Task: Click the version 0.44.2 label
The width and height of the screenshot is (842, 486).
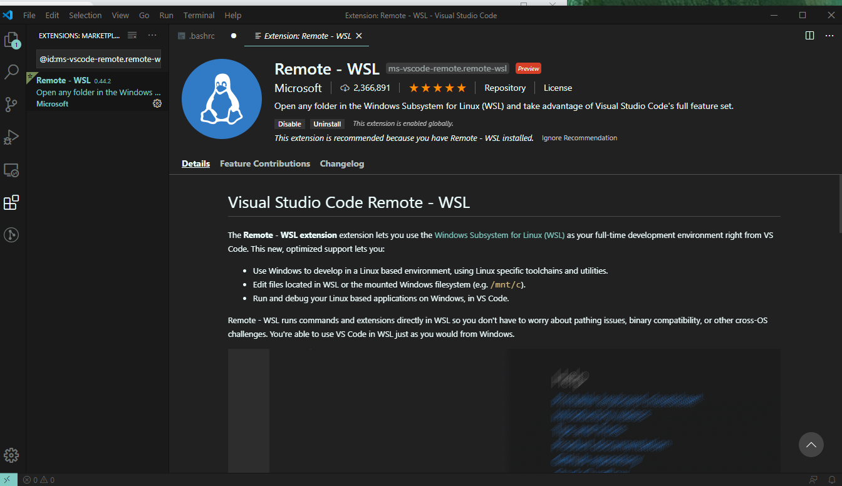Action: [x=102, y=81]
